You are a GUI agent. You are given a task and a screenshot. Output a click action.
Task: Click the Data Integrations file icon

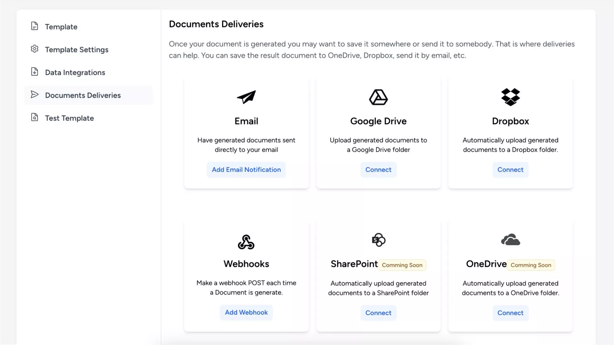(35, 72)
